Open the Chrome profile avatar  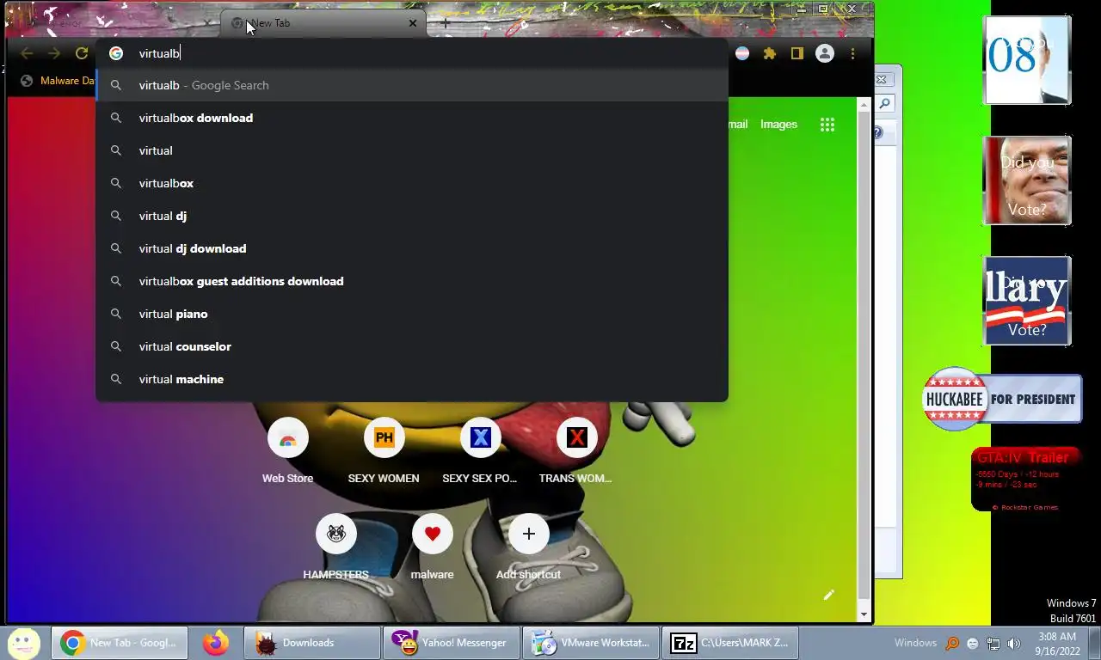tap(825, 53)
